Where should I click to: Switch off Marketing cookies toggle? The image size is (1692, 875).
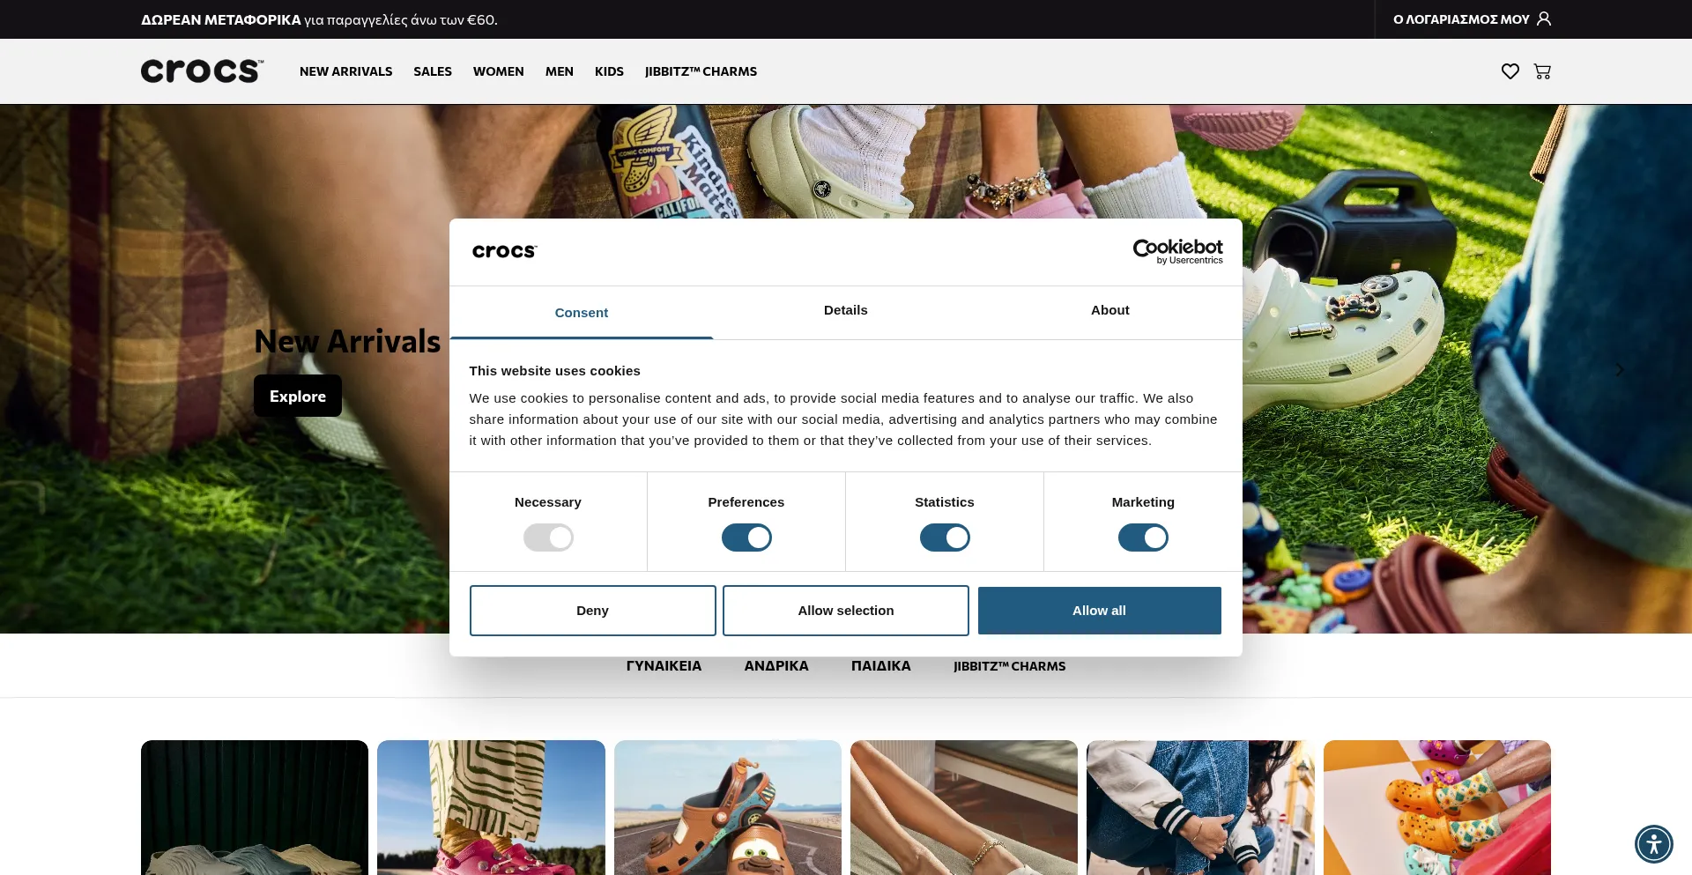pyautogui.click(x=1143, y=538)
